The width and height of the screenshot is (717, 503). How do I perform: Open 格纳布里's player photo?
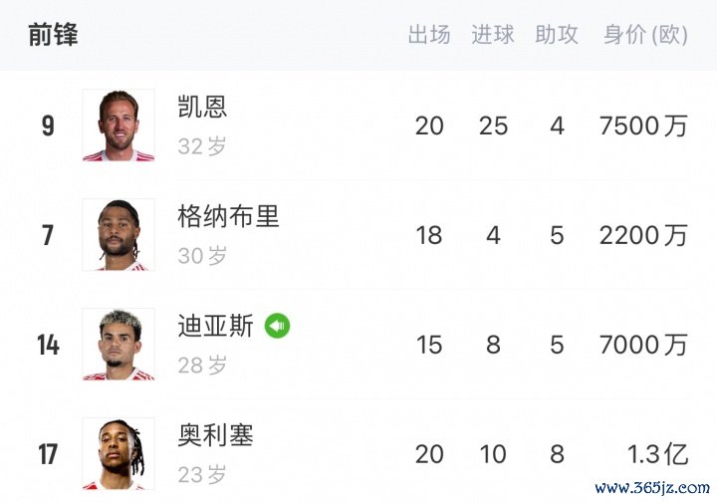[x=119, y=235]
